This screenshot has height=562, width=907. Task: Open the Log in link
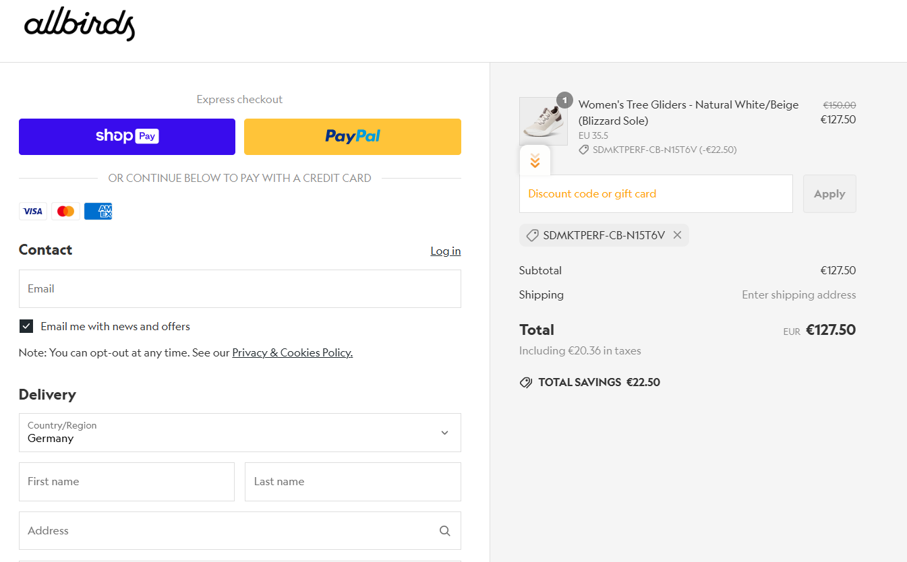pos(445,251)
